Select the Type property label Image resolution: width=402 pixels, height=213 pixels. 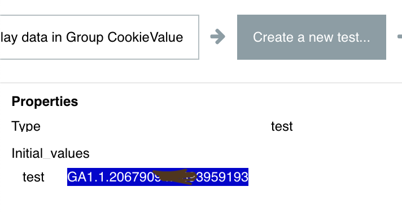pyautogui.click(x=26, y=126)
